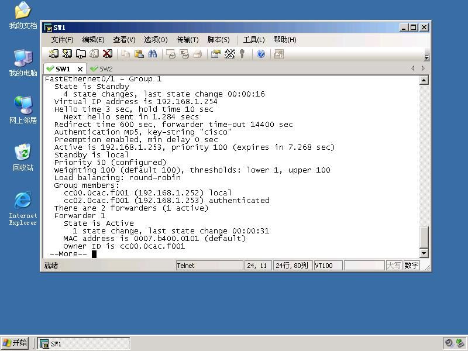468x351 pixels.
Task: Switch to the SW2 session tab
Action: click(x=101, y=69)
